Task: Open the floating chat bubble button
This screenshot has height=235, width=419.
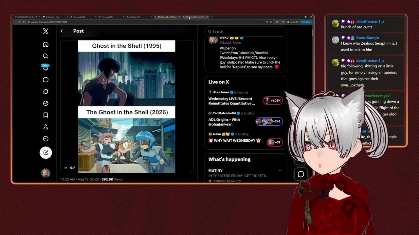Action: coord(301,174)
